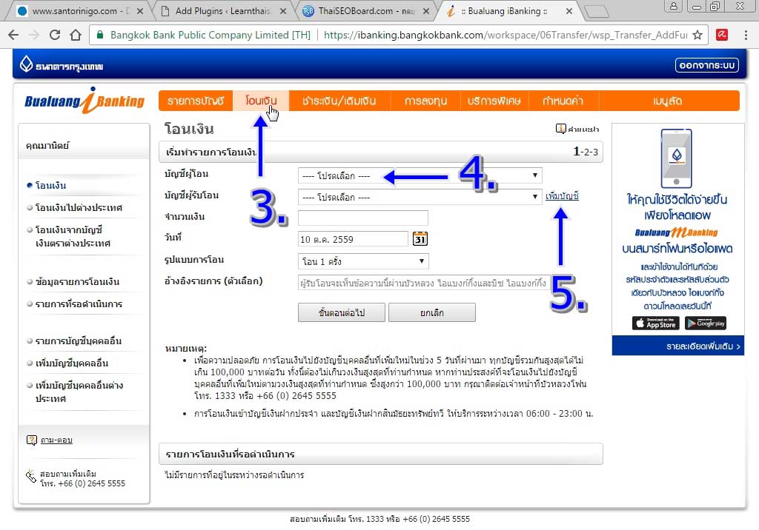Open the Chrome profile user icon
Viewport: 759px width, 530px height.
coord(673,6)
